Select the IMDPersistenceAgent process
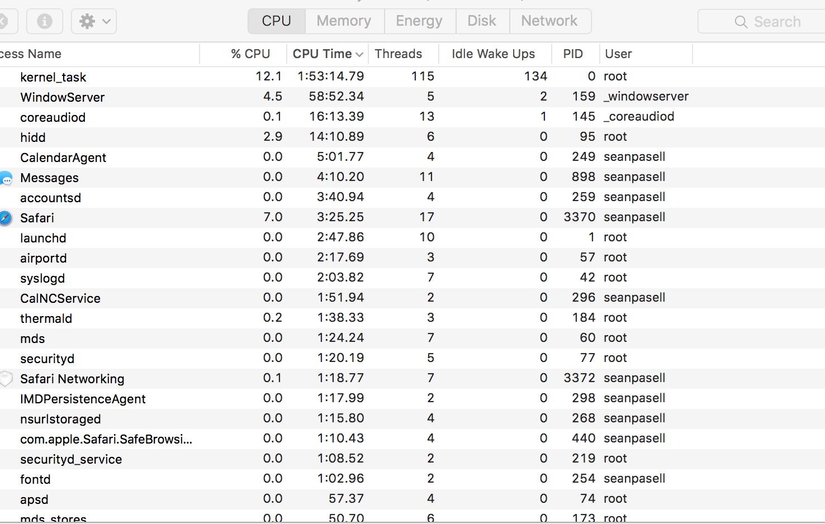The image size is (825, 524). tap(83, 399)
